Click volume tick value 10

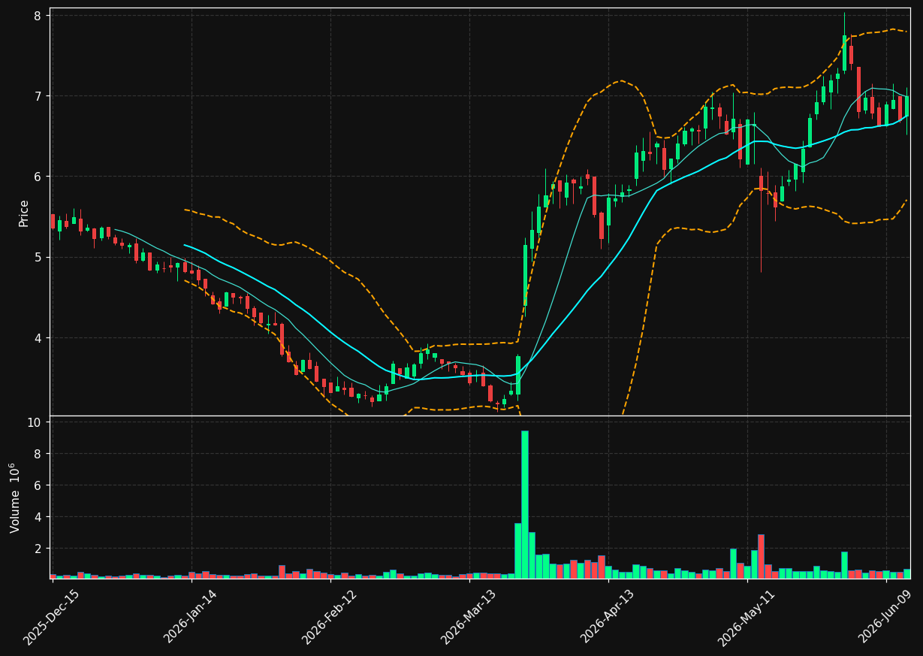(x=36, y=422)
